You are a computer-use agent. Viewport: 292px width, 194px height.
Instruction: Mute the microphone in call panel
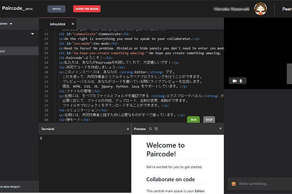tap(240, 81)
